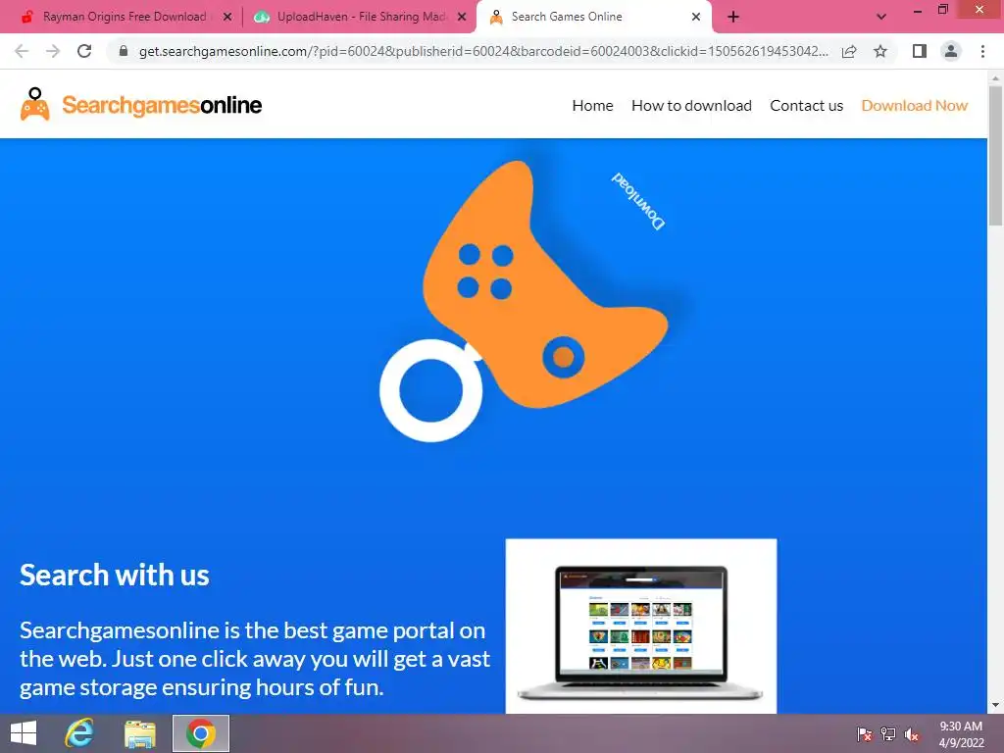Open the Action Center flag icon
This screenshot has height=753, width=1004.
865,734
